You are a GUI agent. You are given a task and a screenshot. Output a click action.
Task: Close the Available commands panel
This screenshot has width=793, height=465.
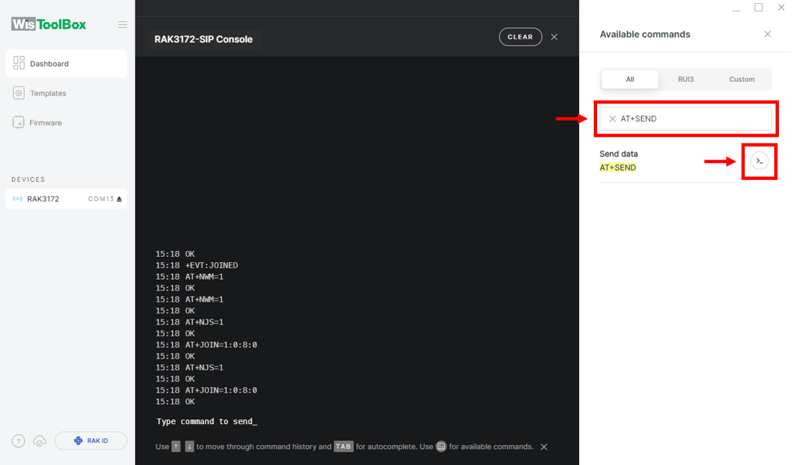(768, 34)
